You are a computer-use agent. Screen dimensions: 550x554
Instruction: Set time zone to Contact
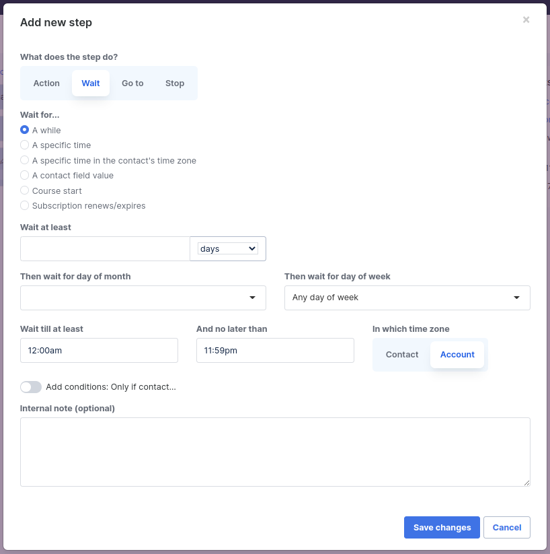[x=401, y=355]
